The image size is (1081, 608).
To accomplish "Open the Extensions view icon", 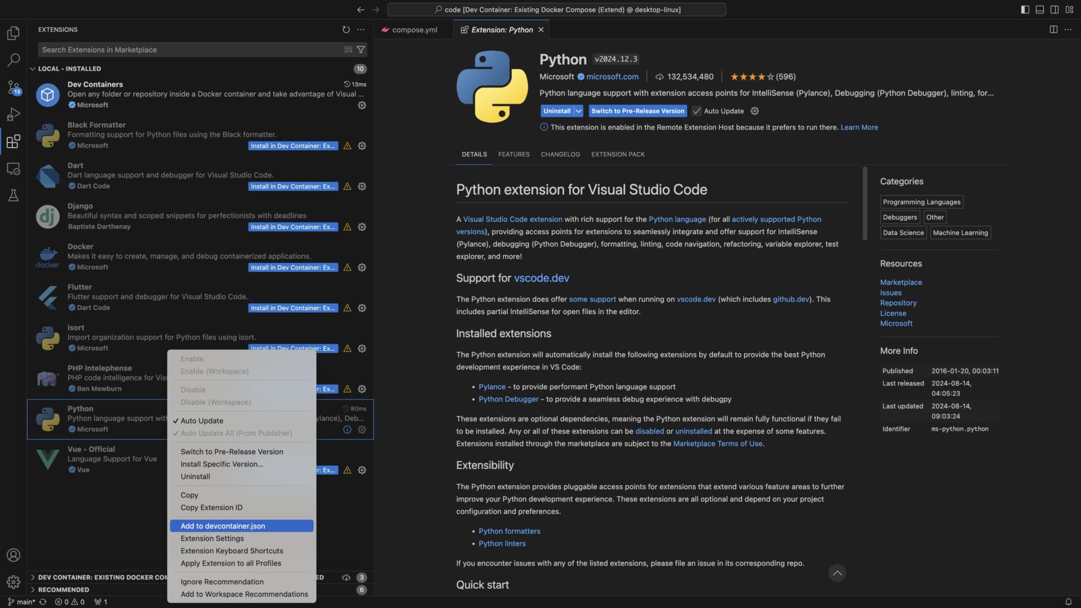I will tap(14, 141).
